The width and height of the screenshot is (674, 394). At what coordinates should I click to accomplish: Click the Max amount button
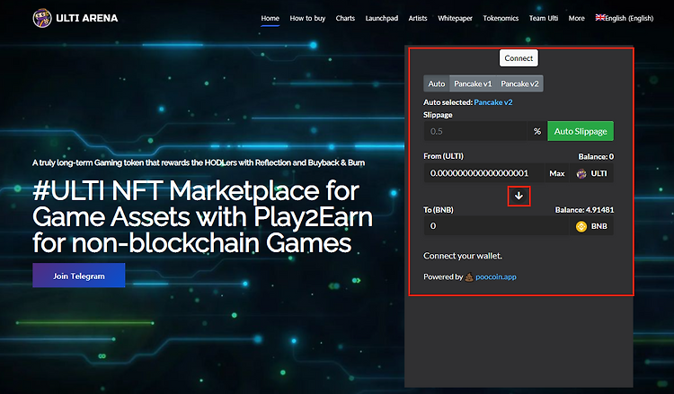pyautogui.click(x=556, y=173)
